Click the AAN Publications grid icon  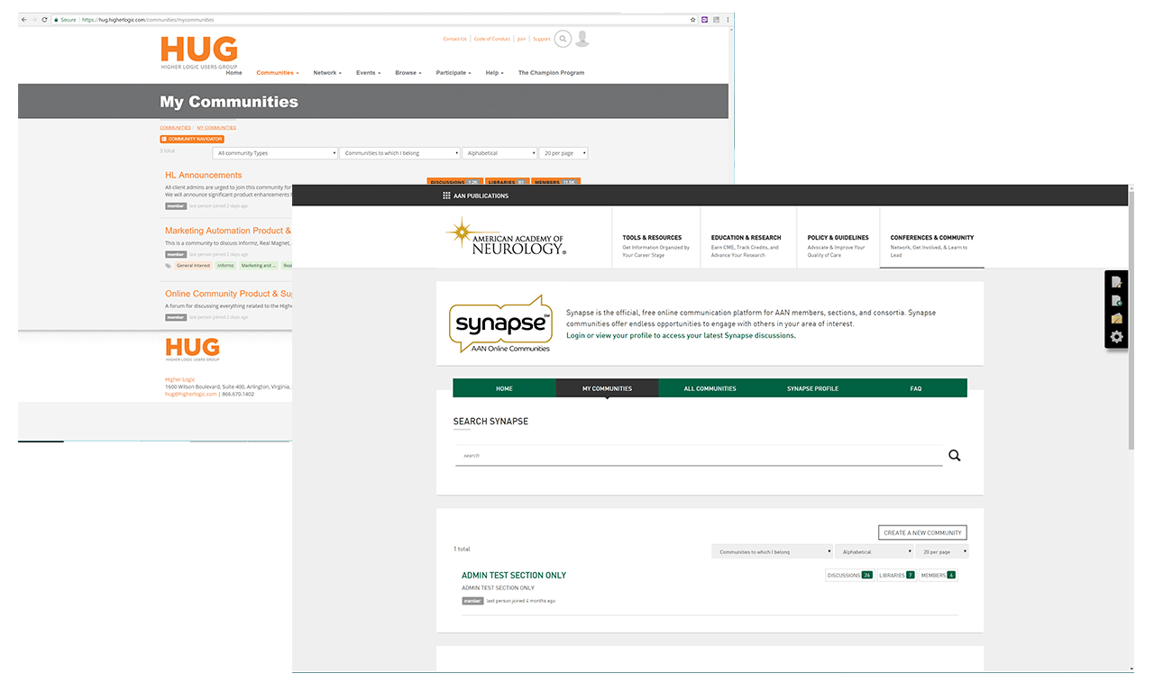point(446,196)
